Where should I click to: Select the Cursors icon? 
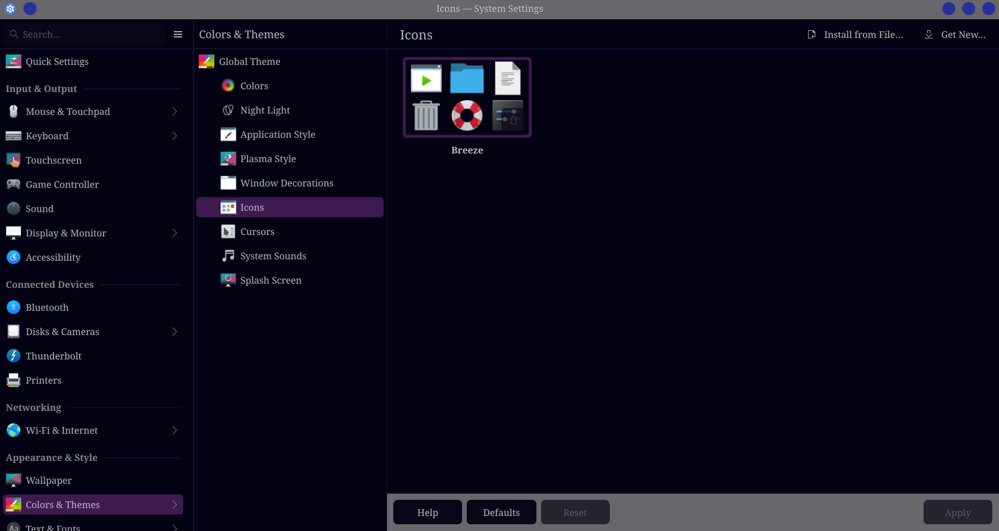[x=228, y=232]
